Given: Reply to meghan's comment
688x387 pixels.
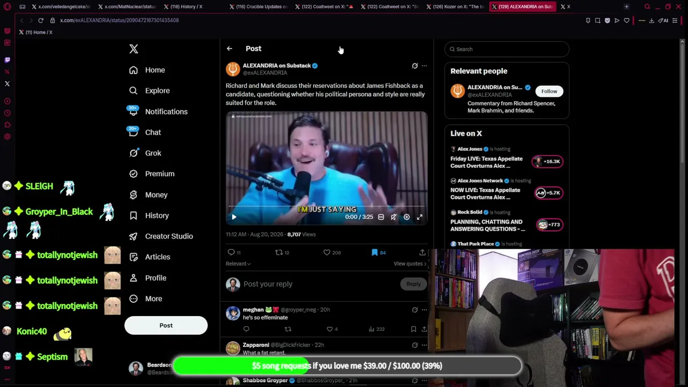Looking at the screenshot, I should pyautogui.click(x=246, y=329).
